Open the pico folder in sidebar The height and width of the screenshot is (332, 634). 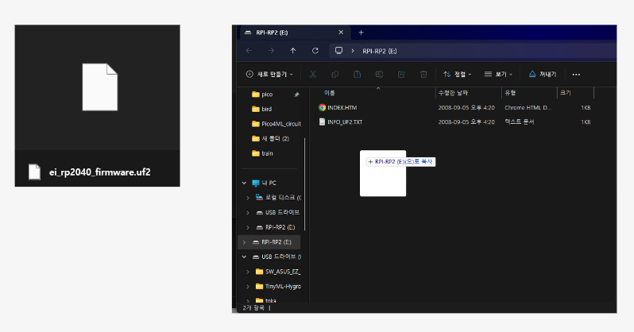click(267, 95)
